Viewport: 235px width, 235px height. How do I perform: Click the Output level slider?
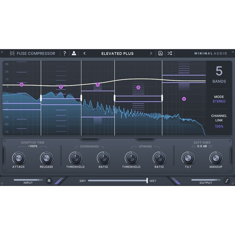point(206,180)
